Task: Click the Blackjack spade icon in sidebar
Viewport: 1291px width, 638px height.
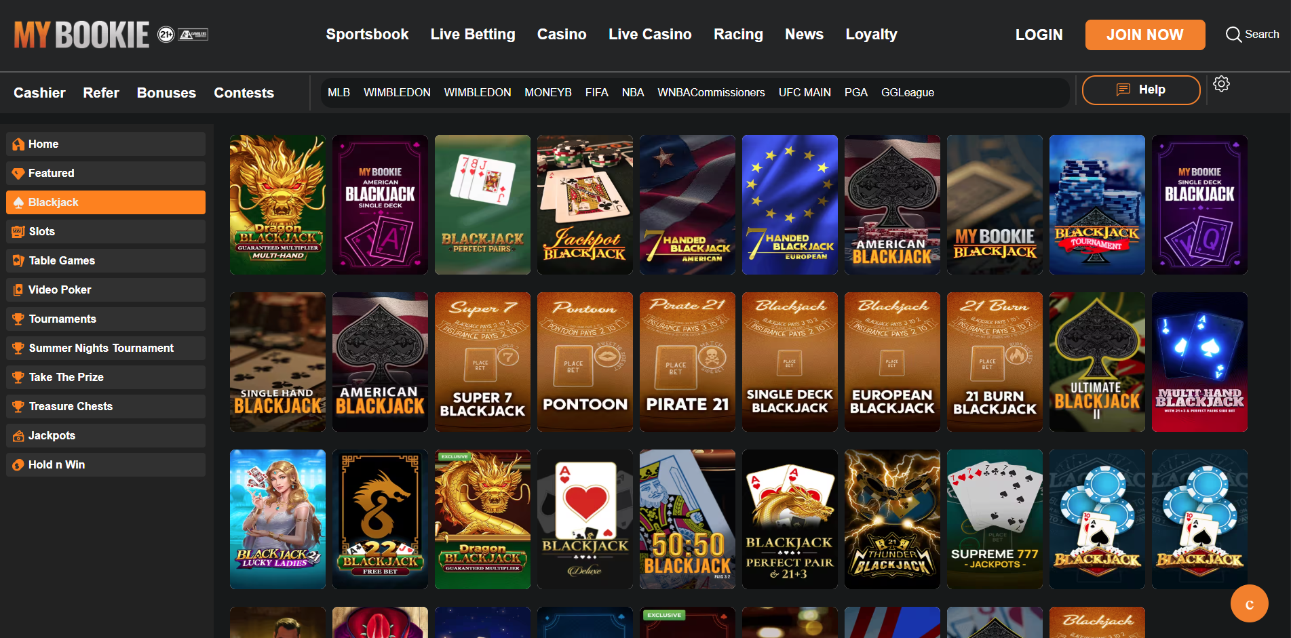Action: pyautogui.click(x=18, y=203)
